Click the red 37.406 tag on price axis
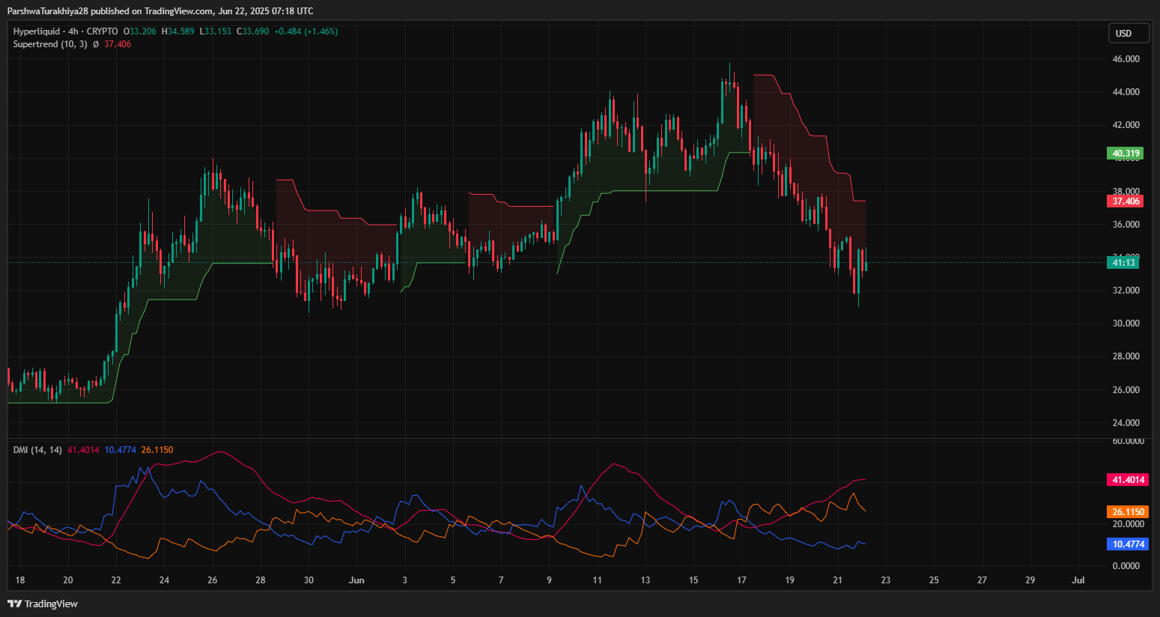Screen dimensions: 1160x617 click(1125, 201)
